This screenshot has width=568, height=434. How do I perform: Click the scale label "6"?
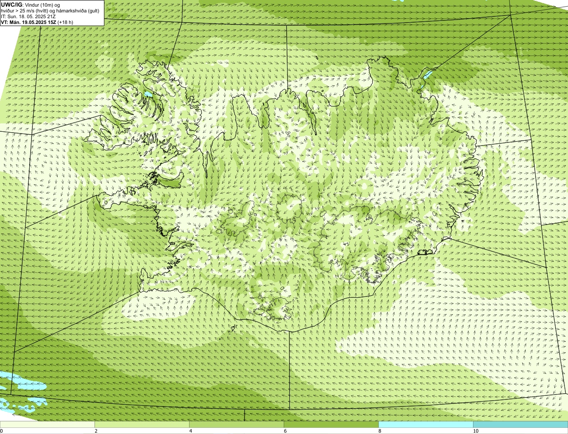(x=285, y=431)
